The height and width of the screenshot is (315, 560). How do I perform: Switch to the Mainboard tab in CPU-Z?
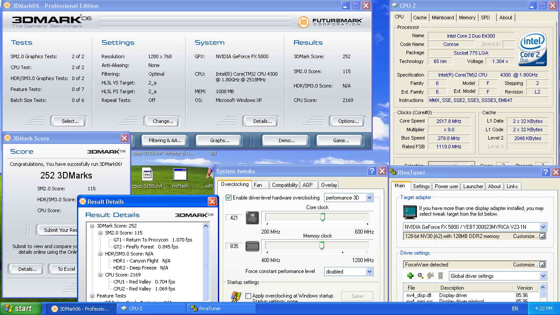pos(443,17)
